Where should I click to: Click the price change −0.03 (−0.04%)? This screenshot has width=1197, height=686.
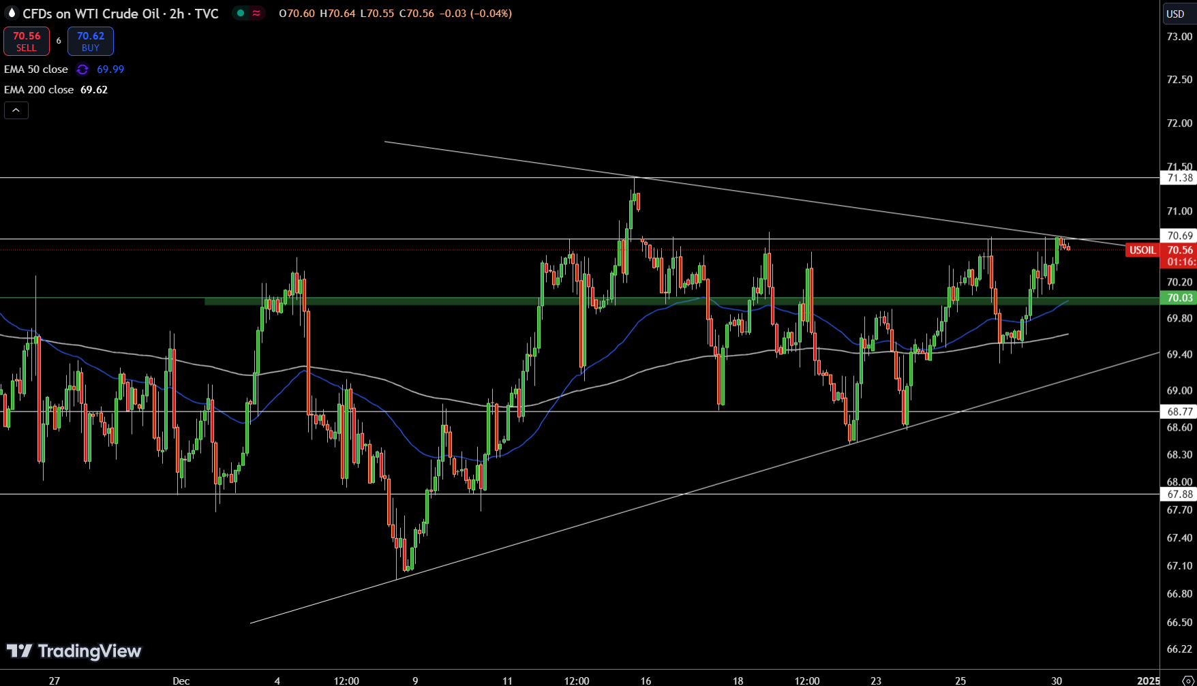click(x=475, y=14)
